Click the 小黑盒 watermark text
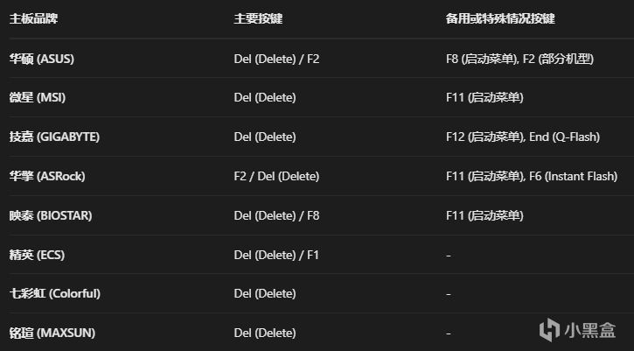The height and width of the screenshot is (351, 634). pyautogui.click(x=591, y=329)
